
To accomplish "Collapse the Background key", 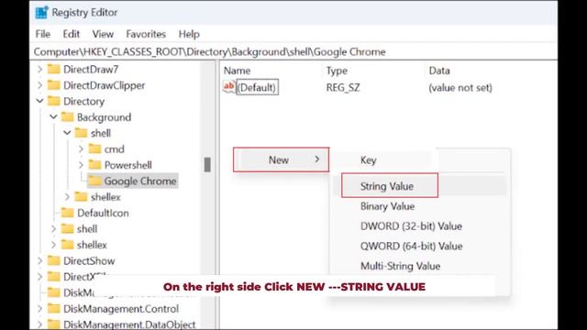I will pyautogui.click(x=53, y=117).
